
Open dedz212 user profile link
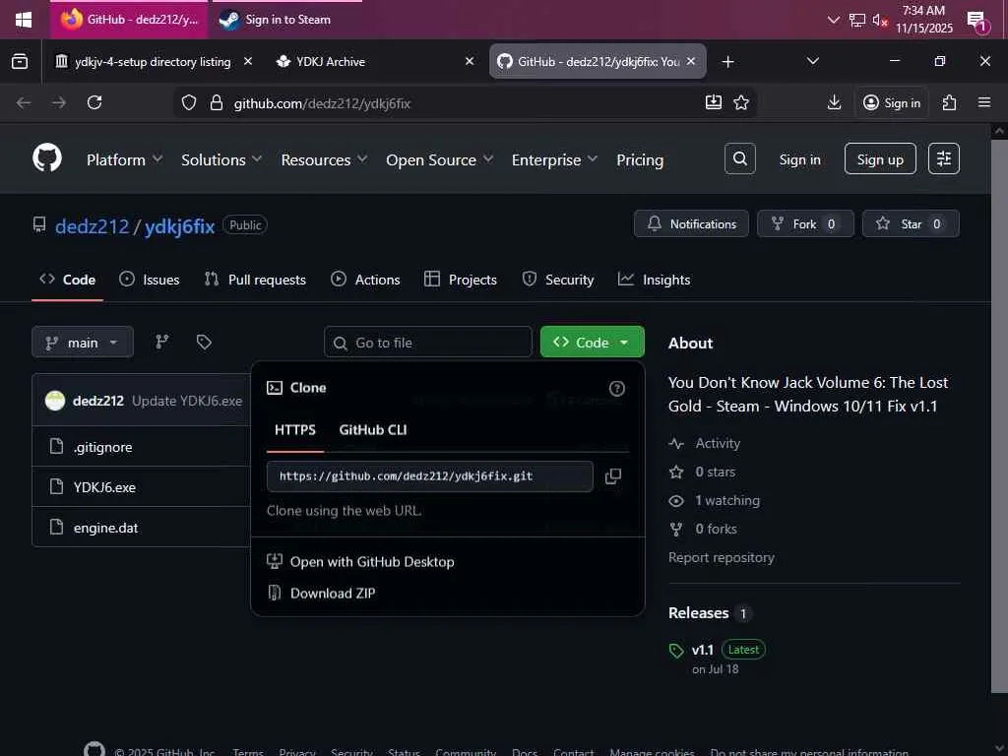92,226
